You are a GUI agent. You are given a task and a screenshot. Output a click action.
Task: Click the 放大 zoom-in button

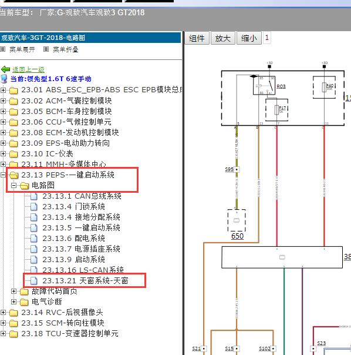tap(223, 38)
